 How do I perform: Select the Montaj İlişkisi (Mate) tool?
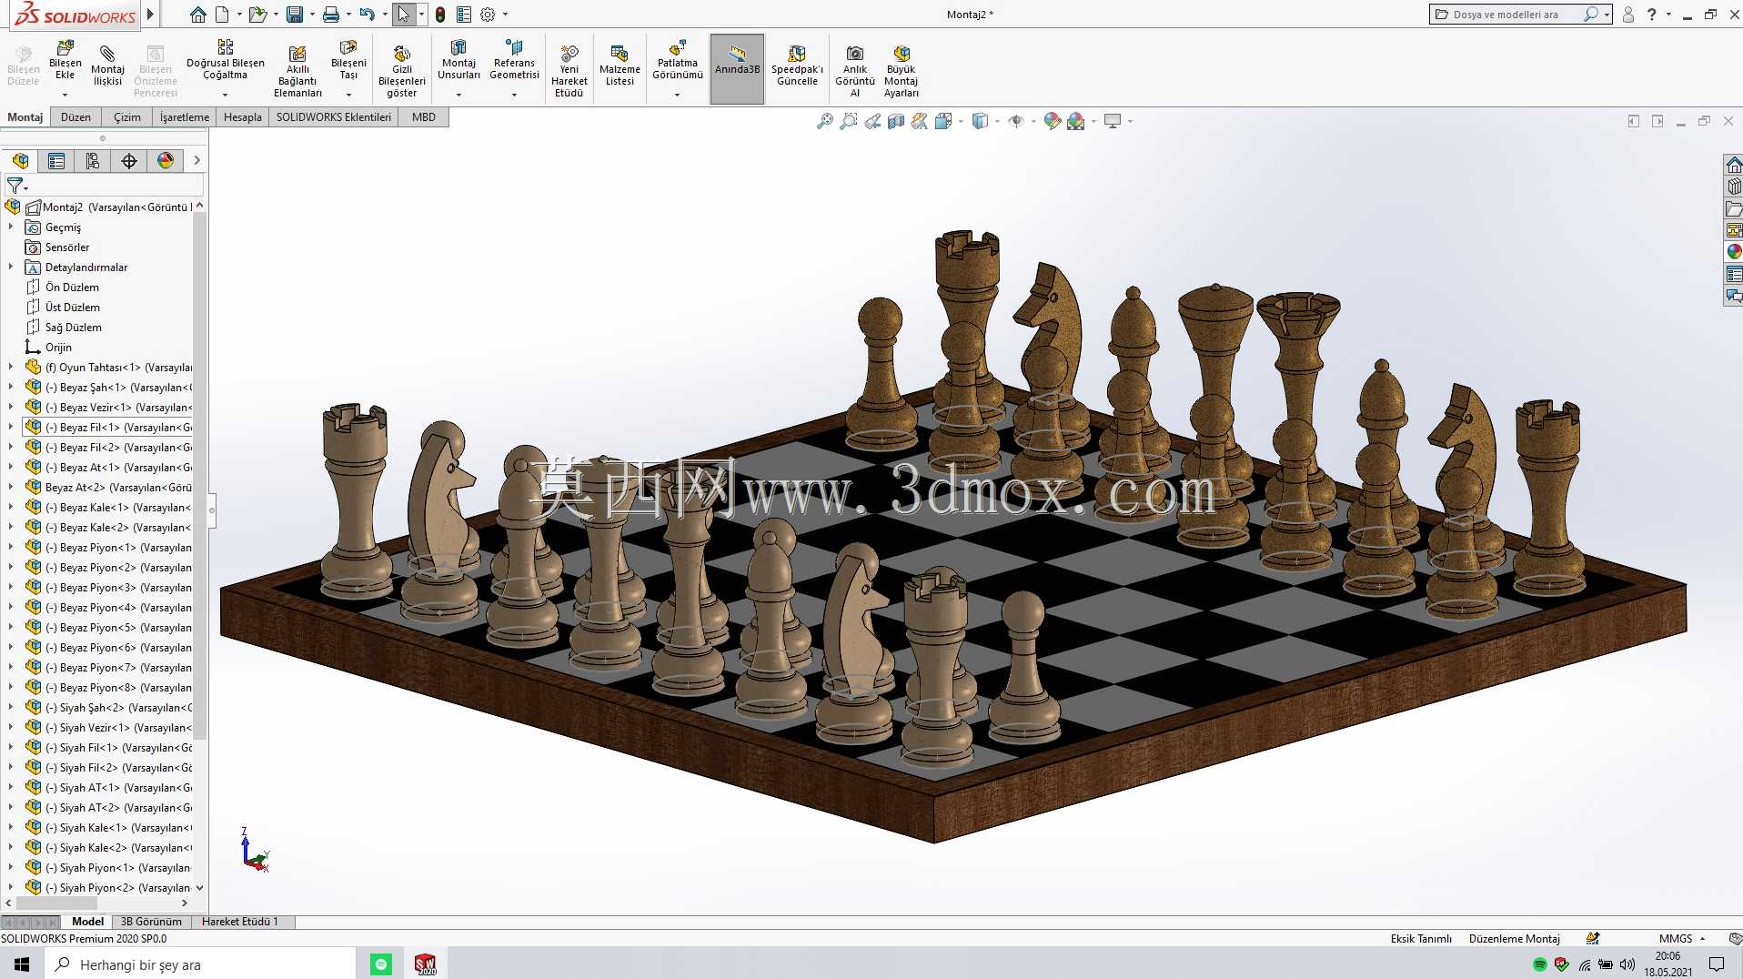click(x=107, y=66)
